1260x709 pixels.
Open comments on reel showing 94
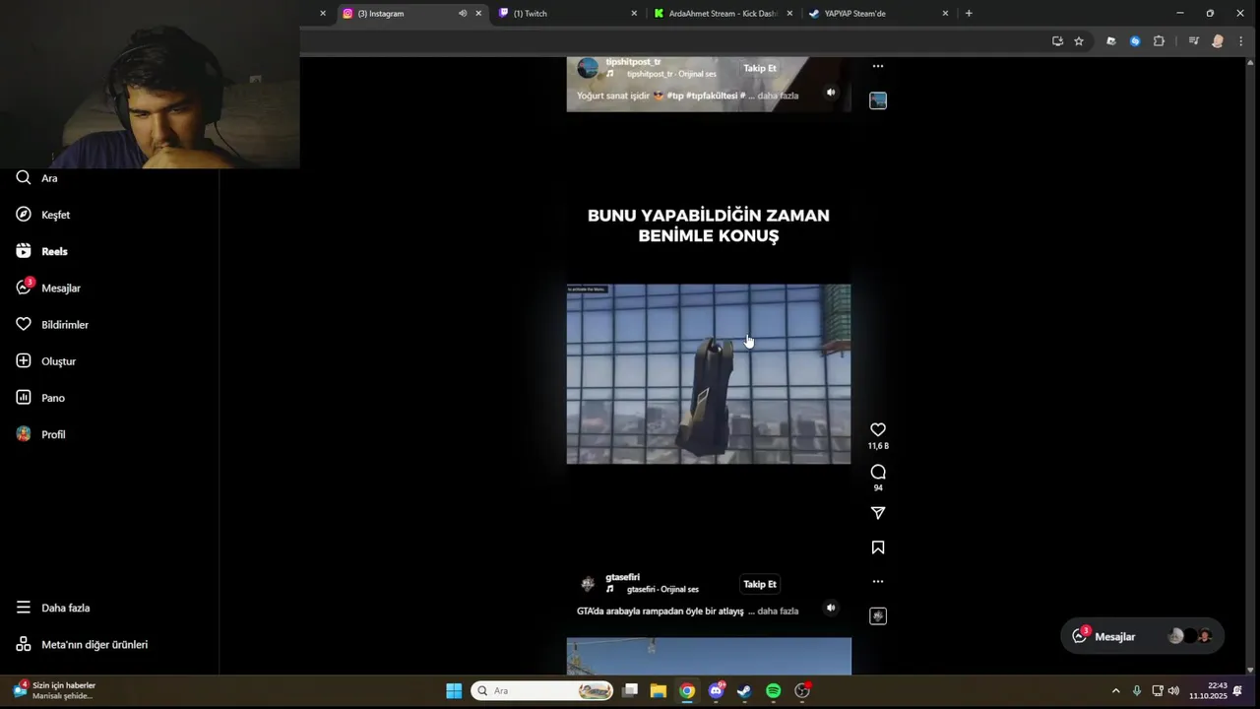click(x=878, y=472)
